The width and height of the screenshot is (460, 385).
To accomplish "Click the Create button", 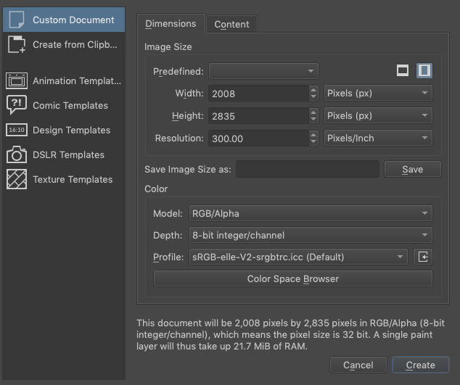I will [420, 365].
